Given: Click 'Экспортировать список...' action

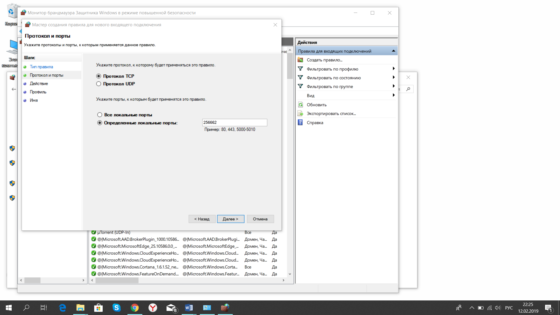Looking at the screenshot, I should [331, 113].
